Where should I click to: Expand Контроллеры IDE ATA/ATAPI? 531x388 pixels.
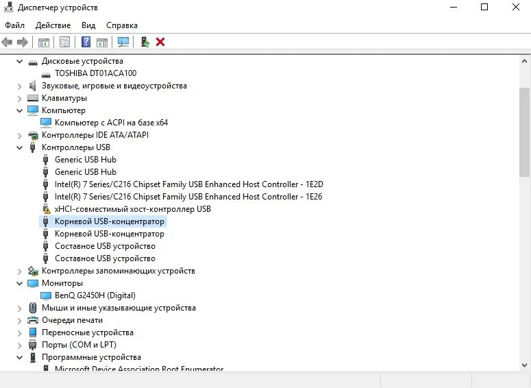click(x=20, y=136)
